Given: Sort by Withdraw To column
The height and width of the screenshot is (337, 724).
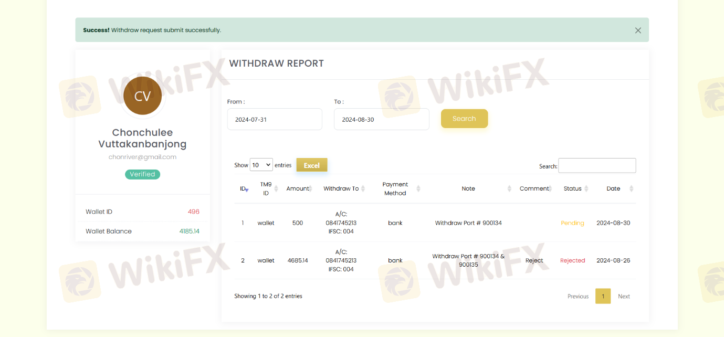Looking at the screenshot, I should pyautogui.click(x=341, y=189).
